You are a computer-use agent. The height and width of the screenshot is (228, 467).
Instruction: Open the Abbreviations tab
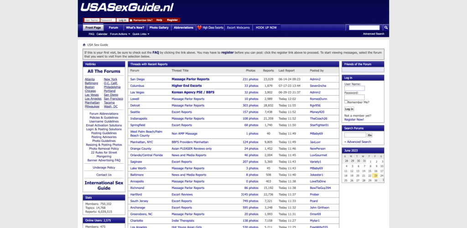(x=183, y=28)
